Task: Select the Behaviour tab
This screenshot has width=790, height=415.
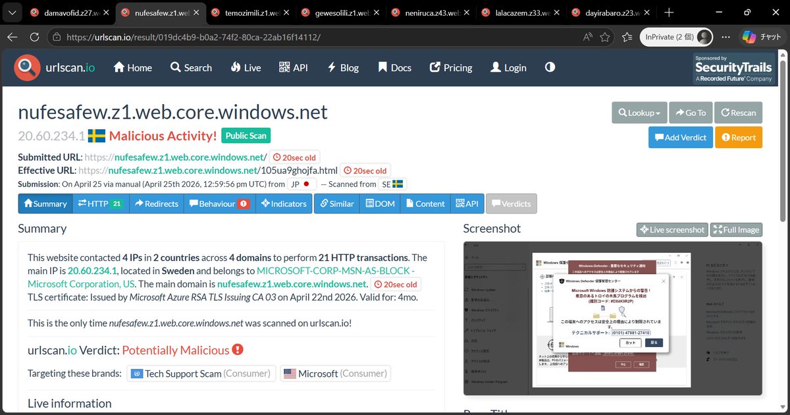Action: 219,204
